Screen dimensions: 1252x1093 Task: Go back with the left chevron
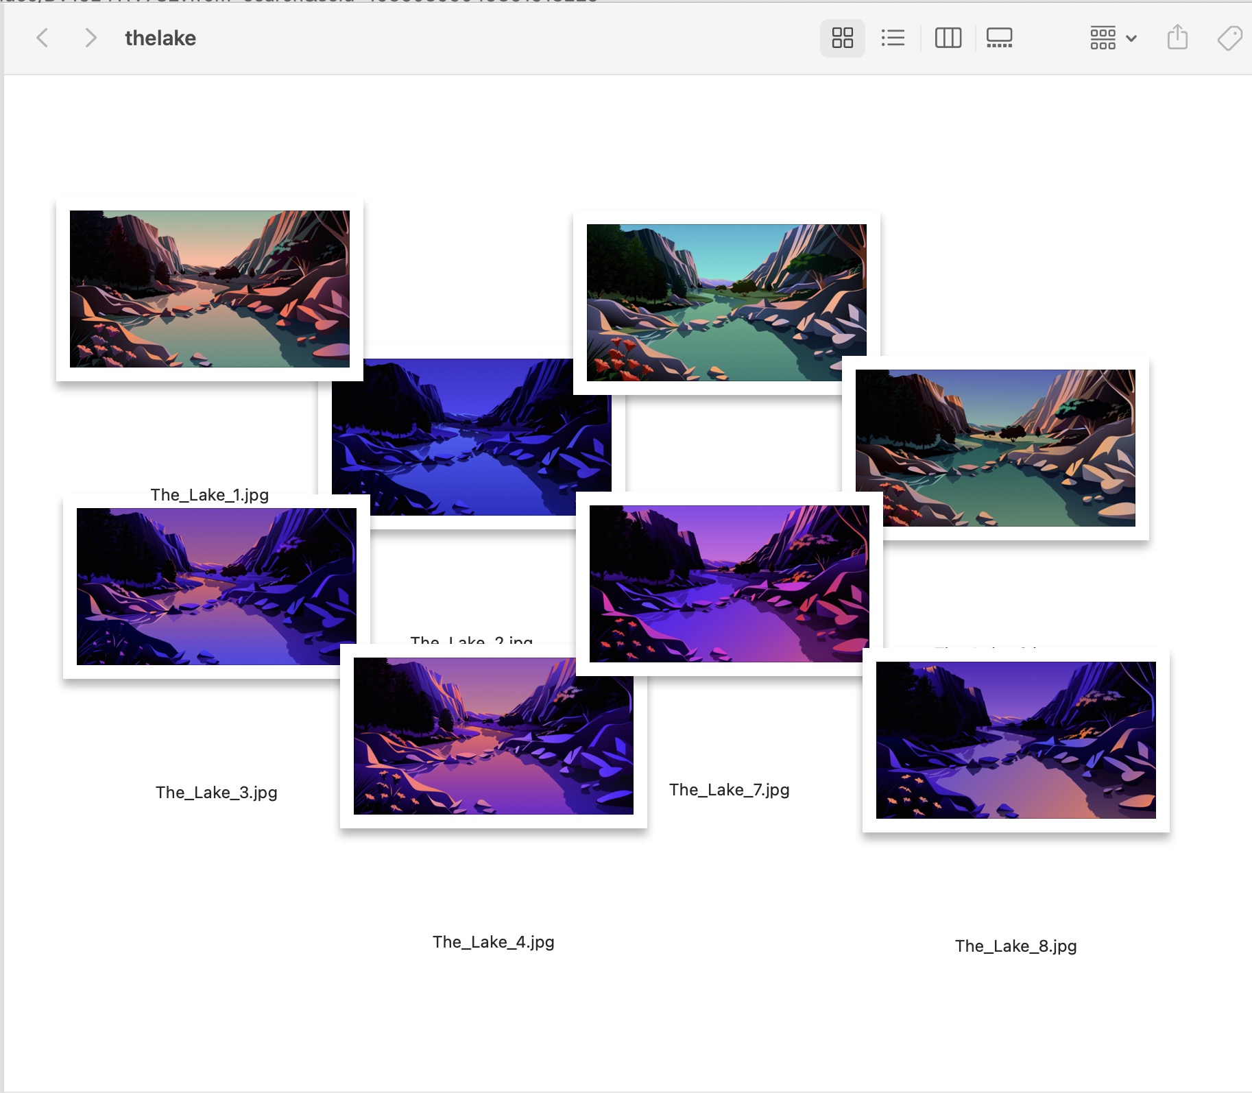(43, 38)
